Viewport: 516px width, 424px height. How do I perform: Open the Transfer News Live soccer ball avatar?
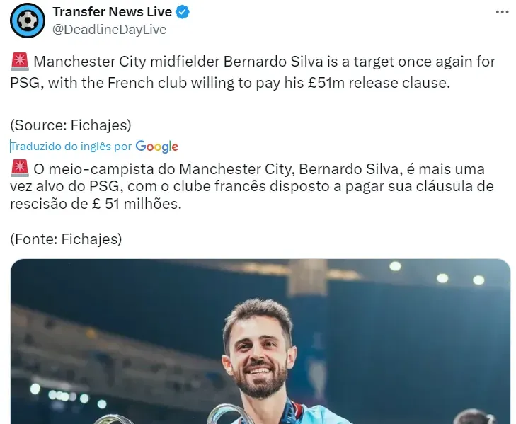click(28, 21)
